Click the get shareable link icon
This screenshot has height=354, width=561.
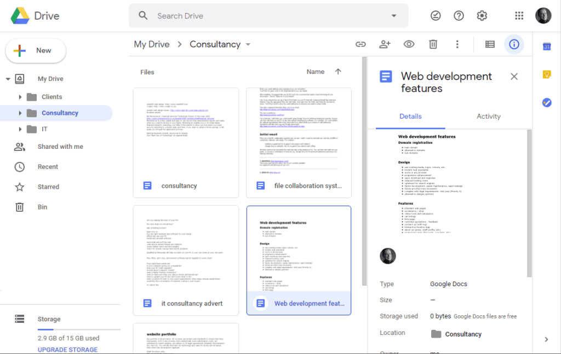pyautogui.click(x=360, y=44)
